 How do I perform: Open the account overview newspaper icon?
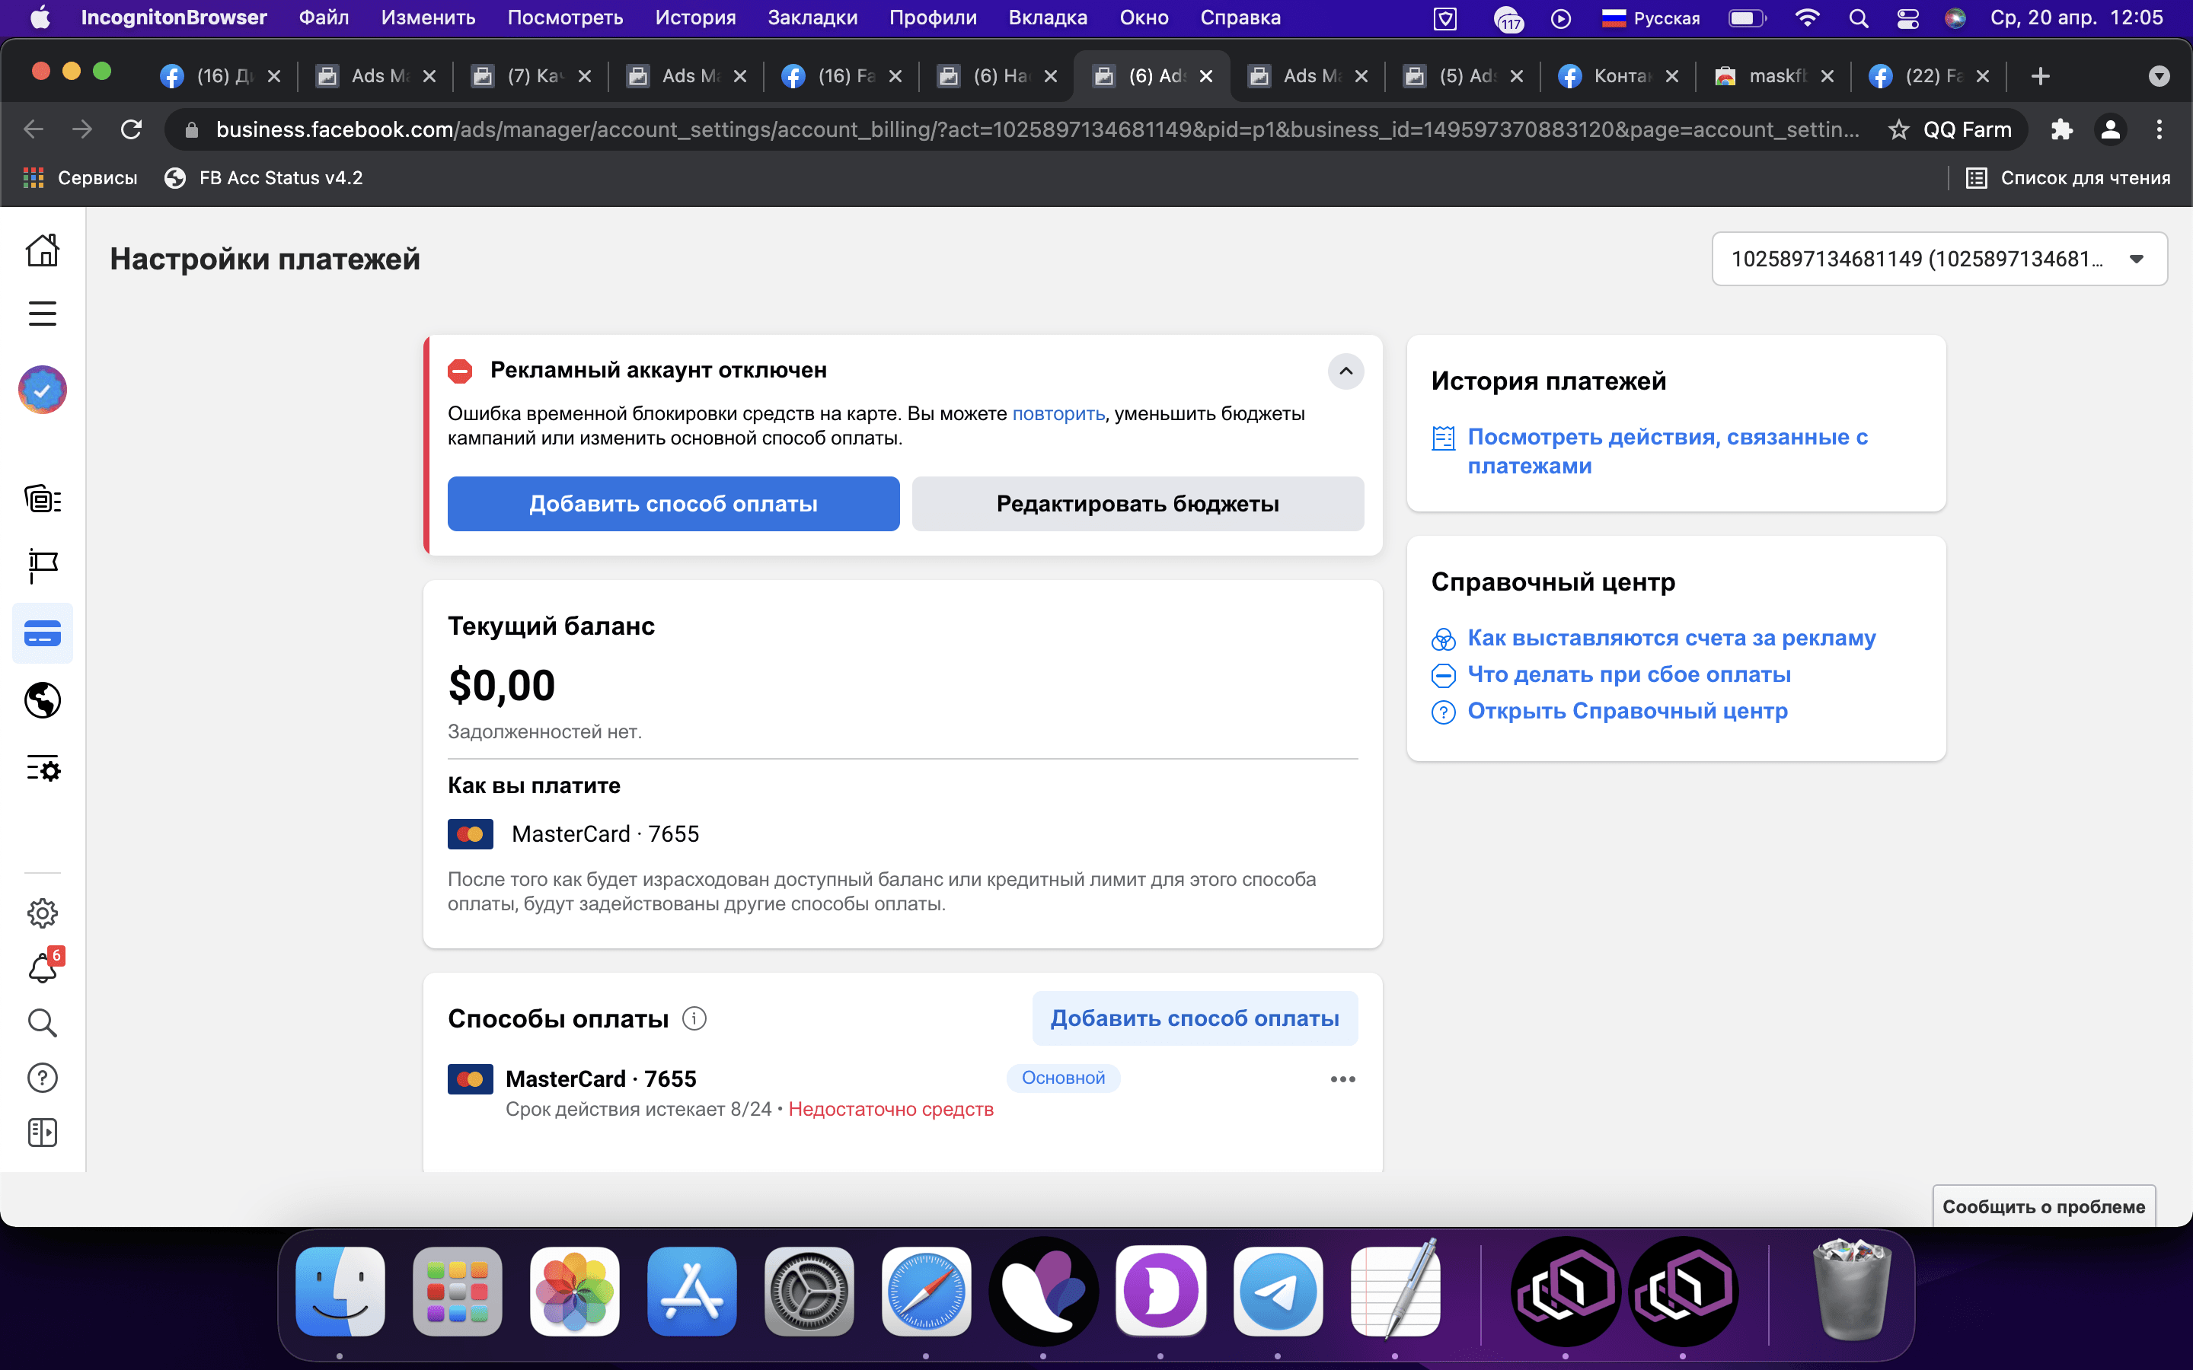click(43, 499)
